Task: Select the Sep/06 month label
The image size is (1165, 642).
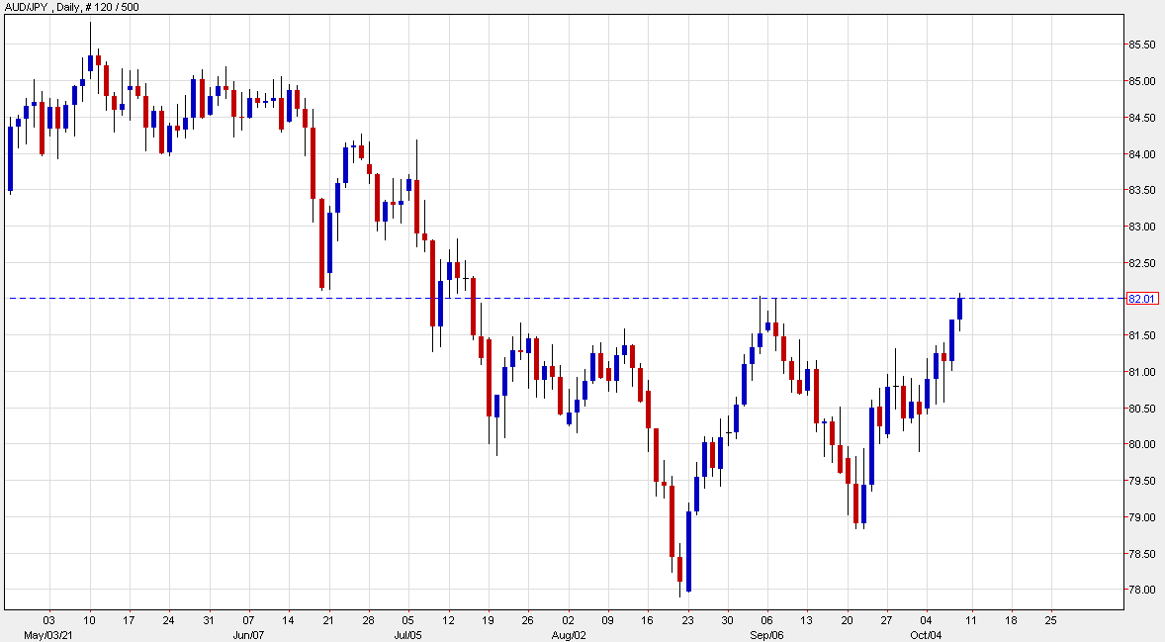Action: point(766,634)
